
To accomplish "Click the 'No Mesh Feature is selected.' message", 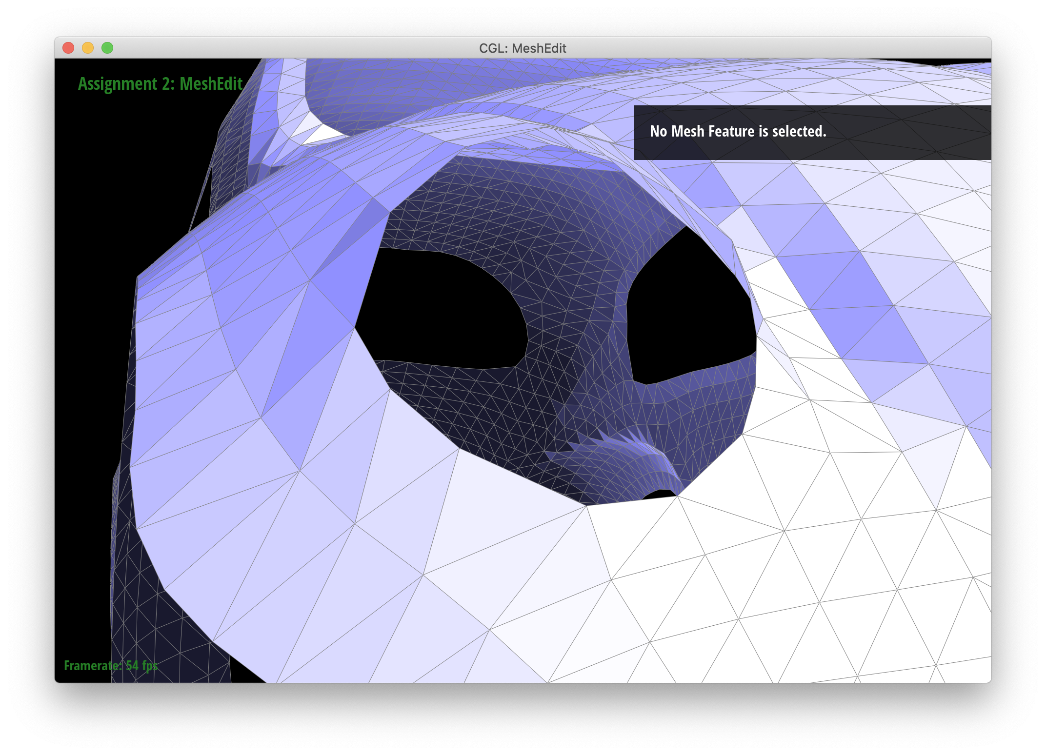I will click(x=738, y=131).
